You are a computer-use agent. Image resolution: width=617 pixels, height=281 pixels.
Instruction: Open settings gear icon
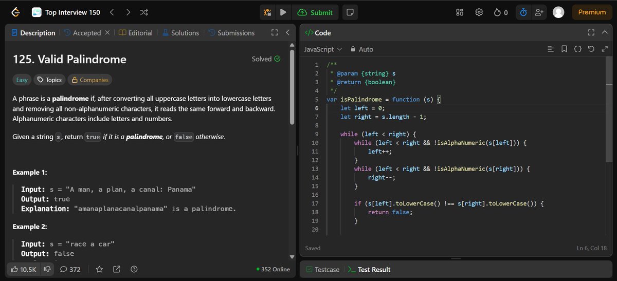479,12
